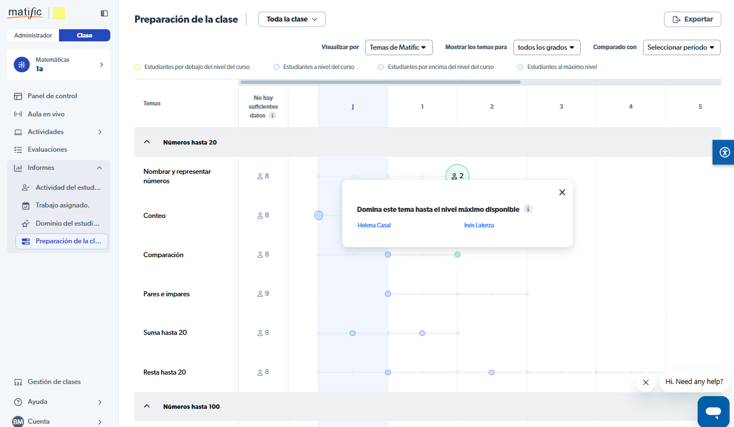Close the mastery popup
The width and height of the screenshot is (734, 427).
[562, 193]
